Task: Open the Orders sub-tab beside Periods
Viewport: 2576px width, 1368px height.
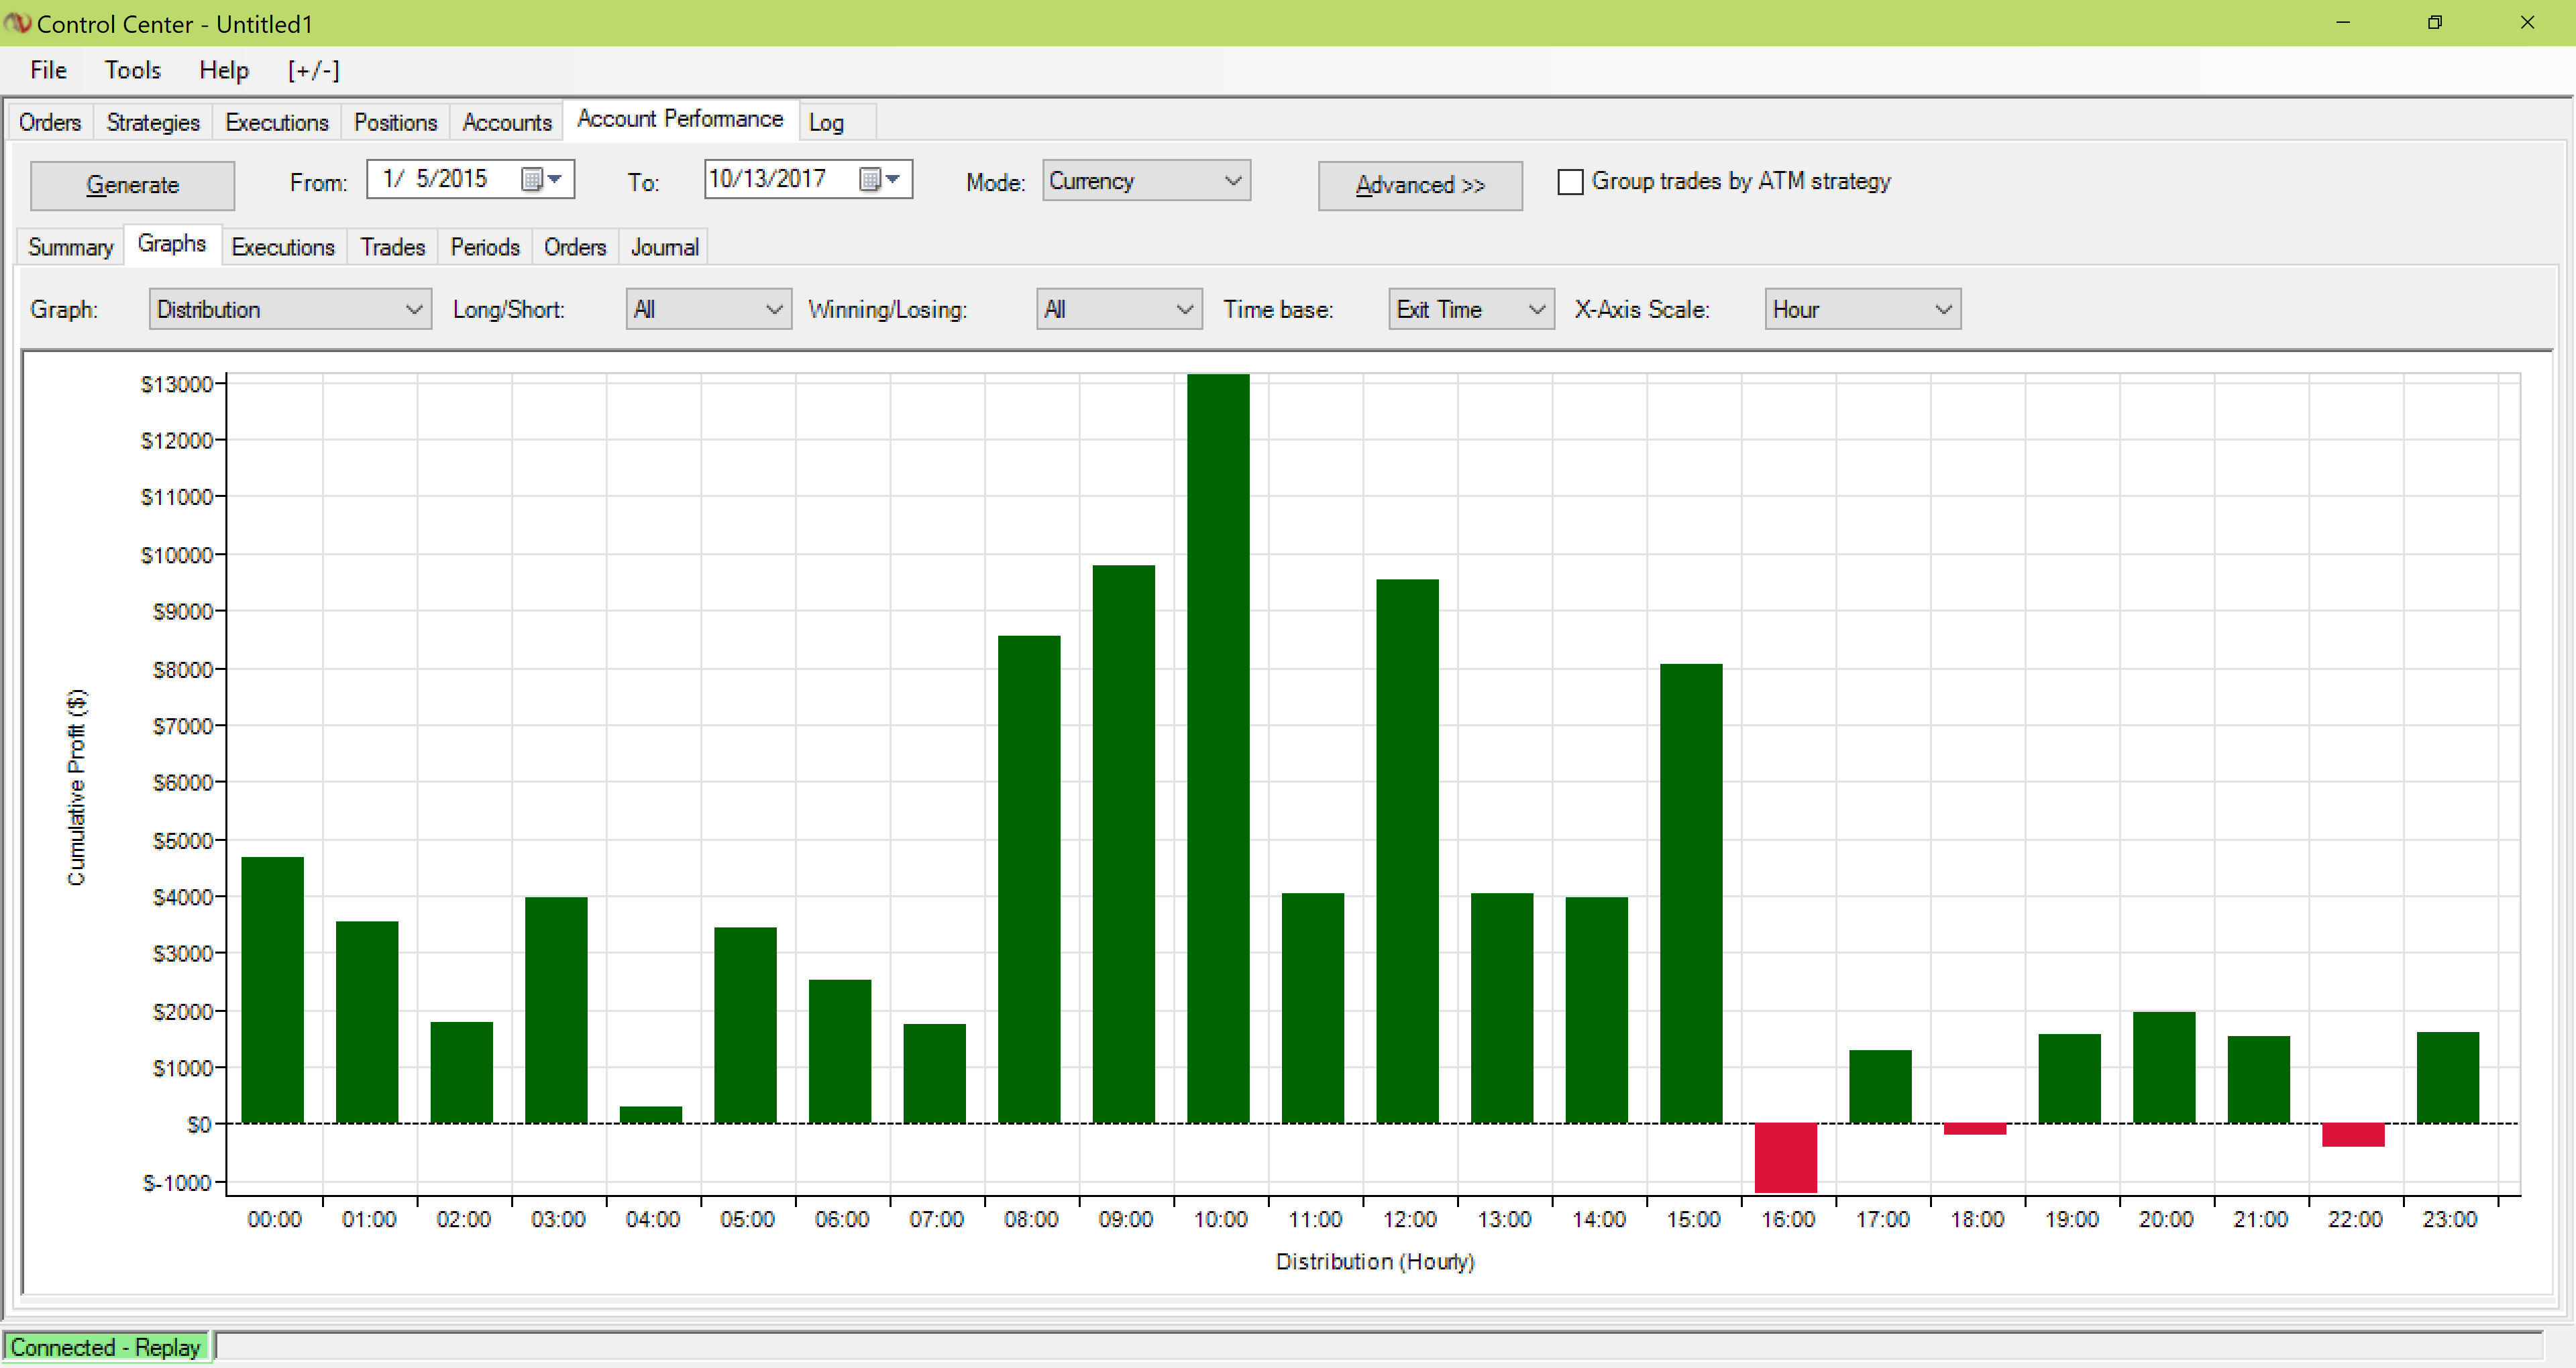Action: pyautogui.click(x=575, y=247)
